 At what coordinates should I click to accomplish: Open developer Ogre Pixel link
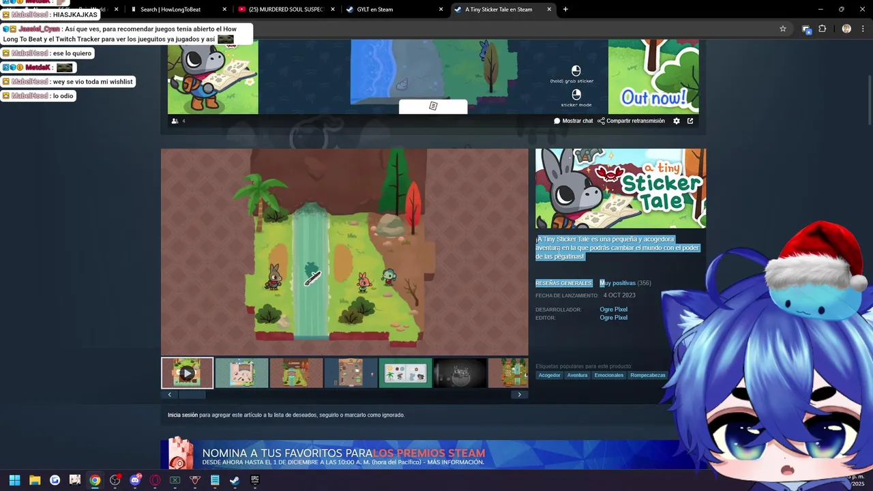(x=613, y=310)
